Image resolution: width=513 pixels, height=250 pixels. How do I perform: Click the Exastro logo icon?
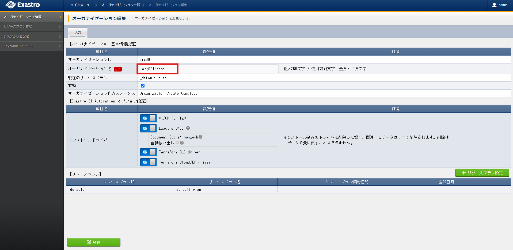(11, 5)
